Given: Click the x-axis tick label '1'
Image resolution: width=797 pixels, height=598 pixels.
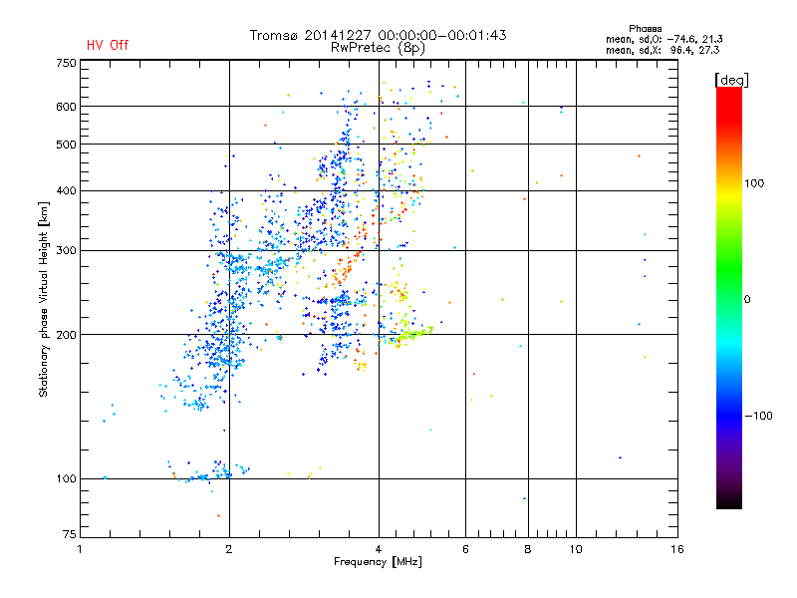Looking at the screenshot, I should pyautogui.click(x=80, y=549).
